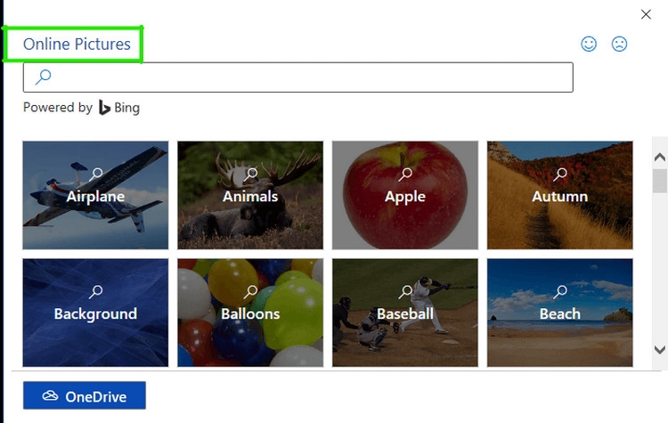Select the Apple category thumbnail

click(x=405, y=195)
